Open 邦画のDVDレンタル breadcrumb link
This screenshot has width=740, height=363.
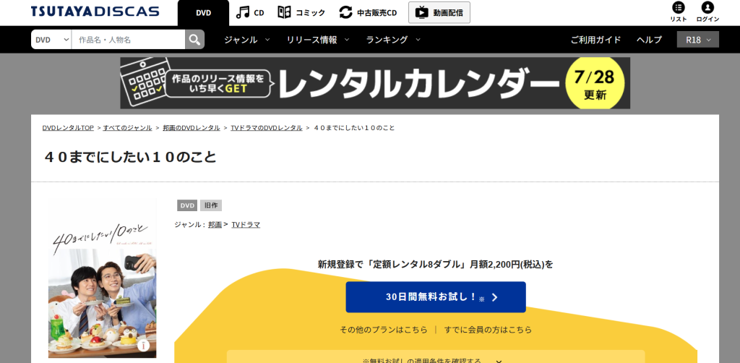pyautogui.click(x=191, y=128)
